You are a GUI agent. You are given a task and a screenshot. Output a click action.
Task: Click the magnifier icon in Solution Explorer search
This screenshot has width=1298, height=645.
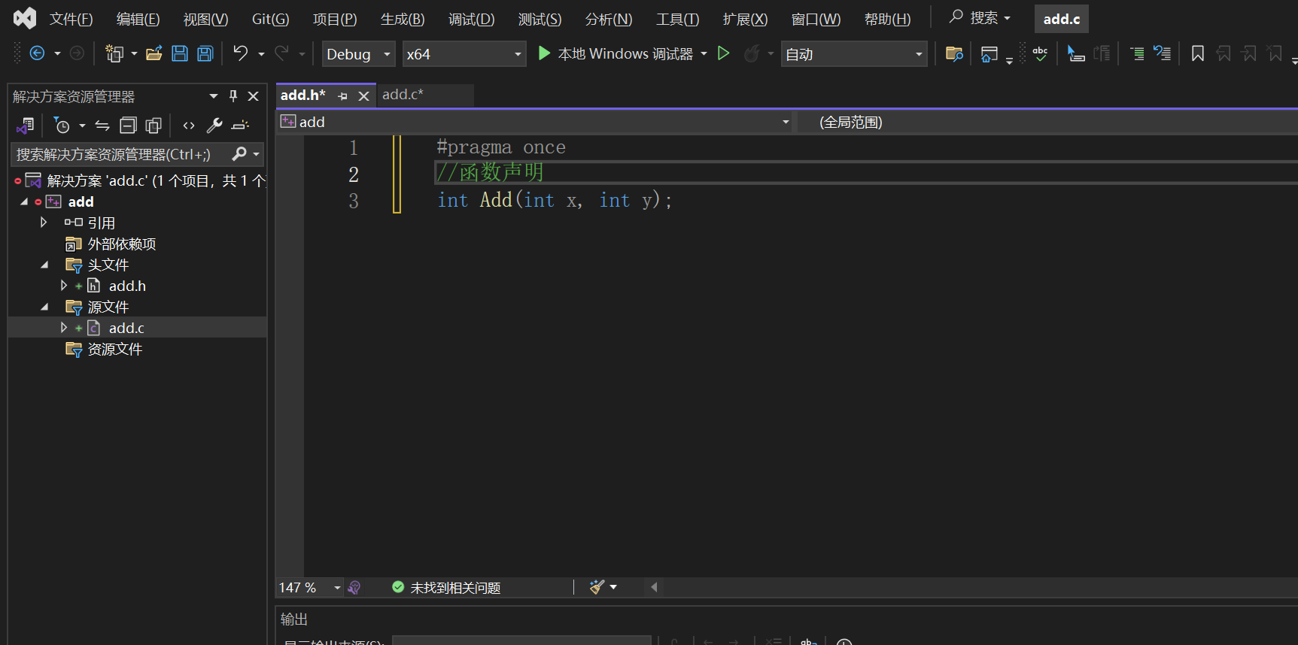point(239,154)
